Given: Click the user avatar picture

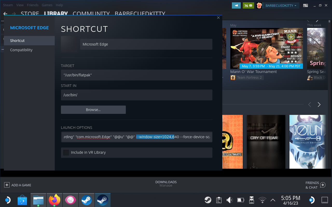Looking at the screenshot, I should (259, 5).
